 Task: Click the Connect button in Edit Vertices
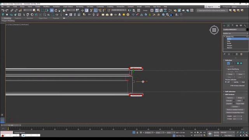pos(235,107)
